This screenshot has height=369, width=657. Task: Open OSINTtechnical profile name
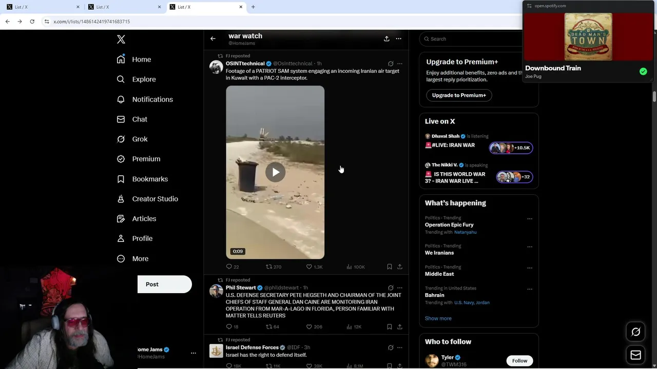click(x=245, y=64)
